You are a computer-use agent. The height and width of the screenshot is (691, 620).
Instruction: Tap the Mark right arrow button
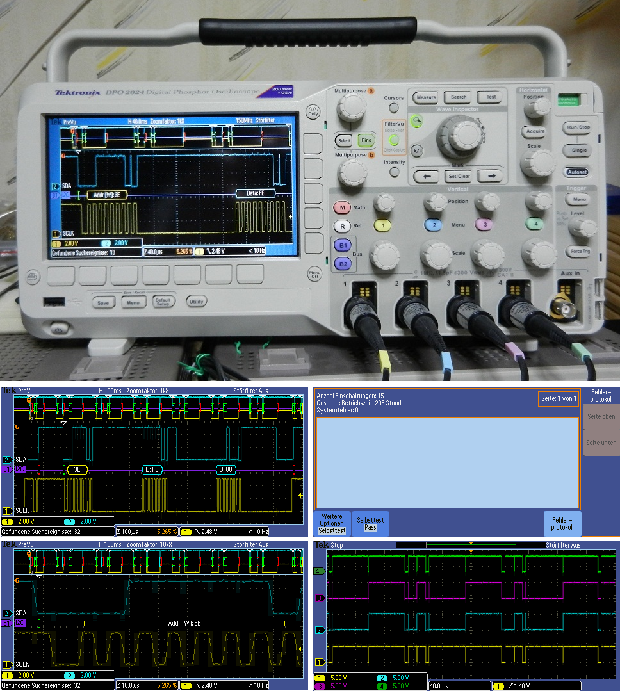[x=491, y=176]
